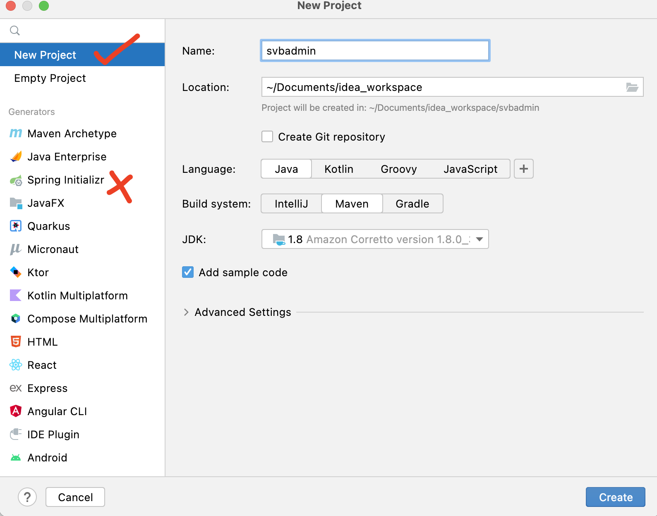Choose IDE Plugin generator entry
Viewport: 657px width, 516px height.
[x=82, y=434]
